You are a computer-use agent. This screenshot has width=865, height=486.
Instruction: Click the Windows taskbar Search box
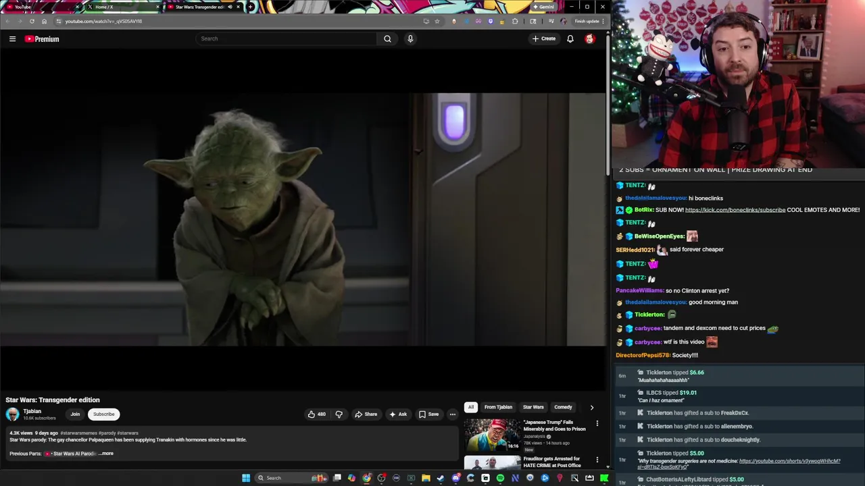click(x=290, y=478)
